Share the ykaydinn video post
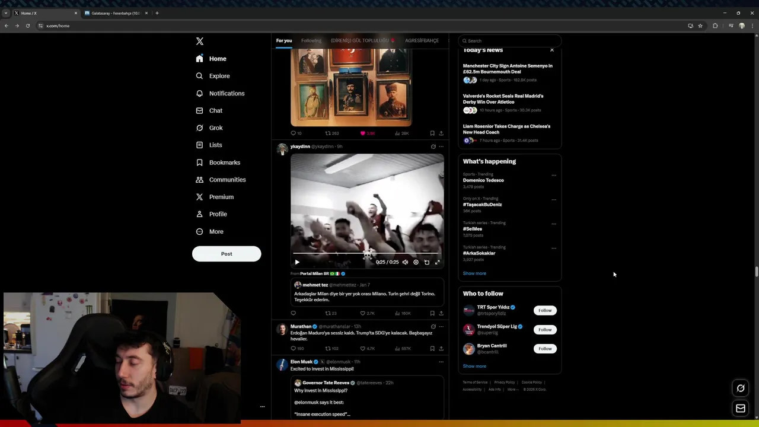This screenshot has width=759, height=427. (x=441, y=313)
